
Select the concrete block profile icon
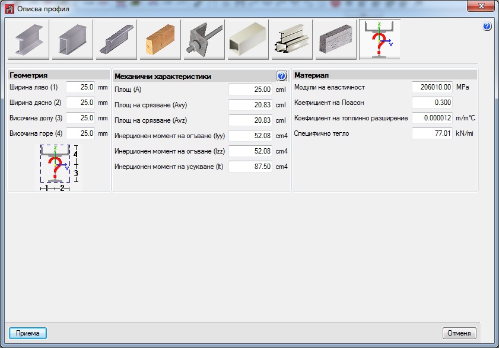click(336, 40)
